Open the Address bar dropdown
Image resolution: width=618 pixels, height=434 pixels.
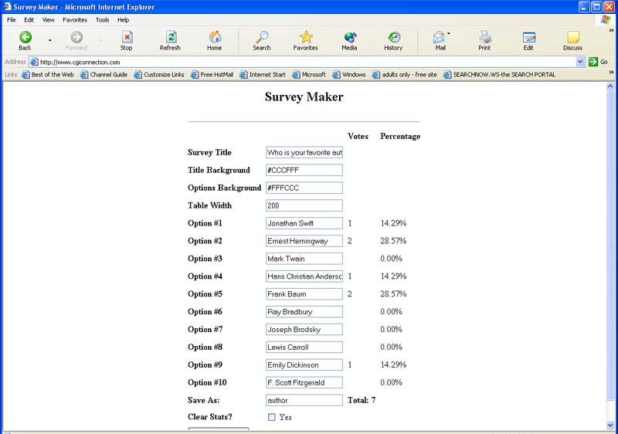(580, 62)
